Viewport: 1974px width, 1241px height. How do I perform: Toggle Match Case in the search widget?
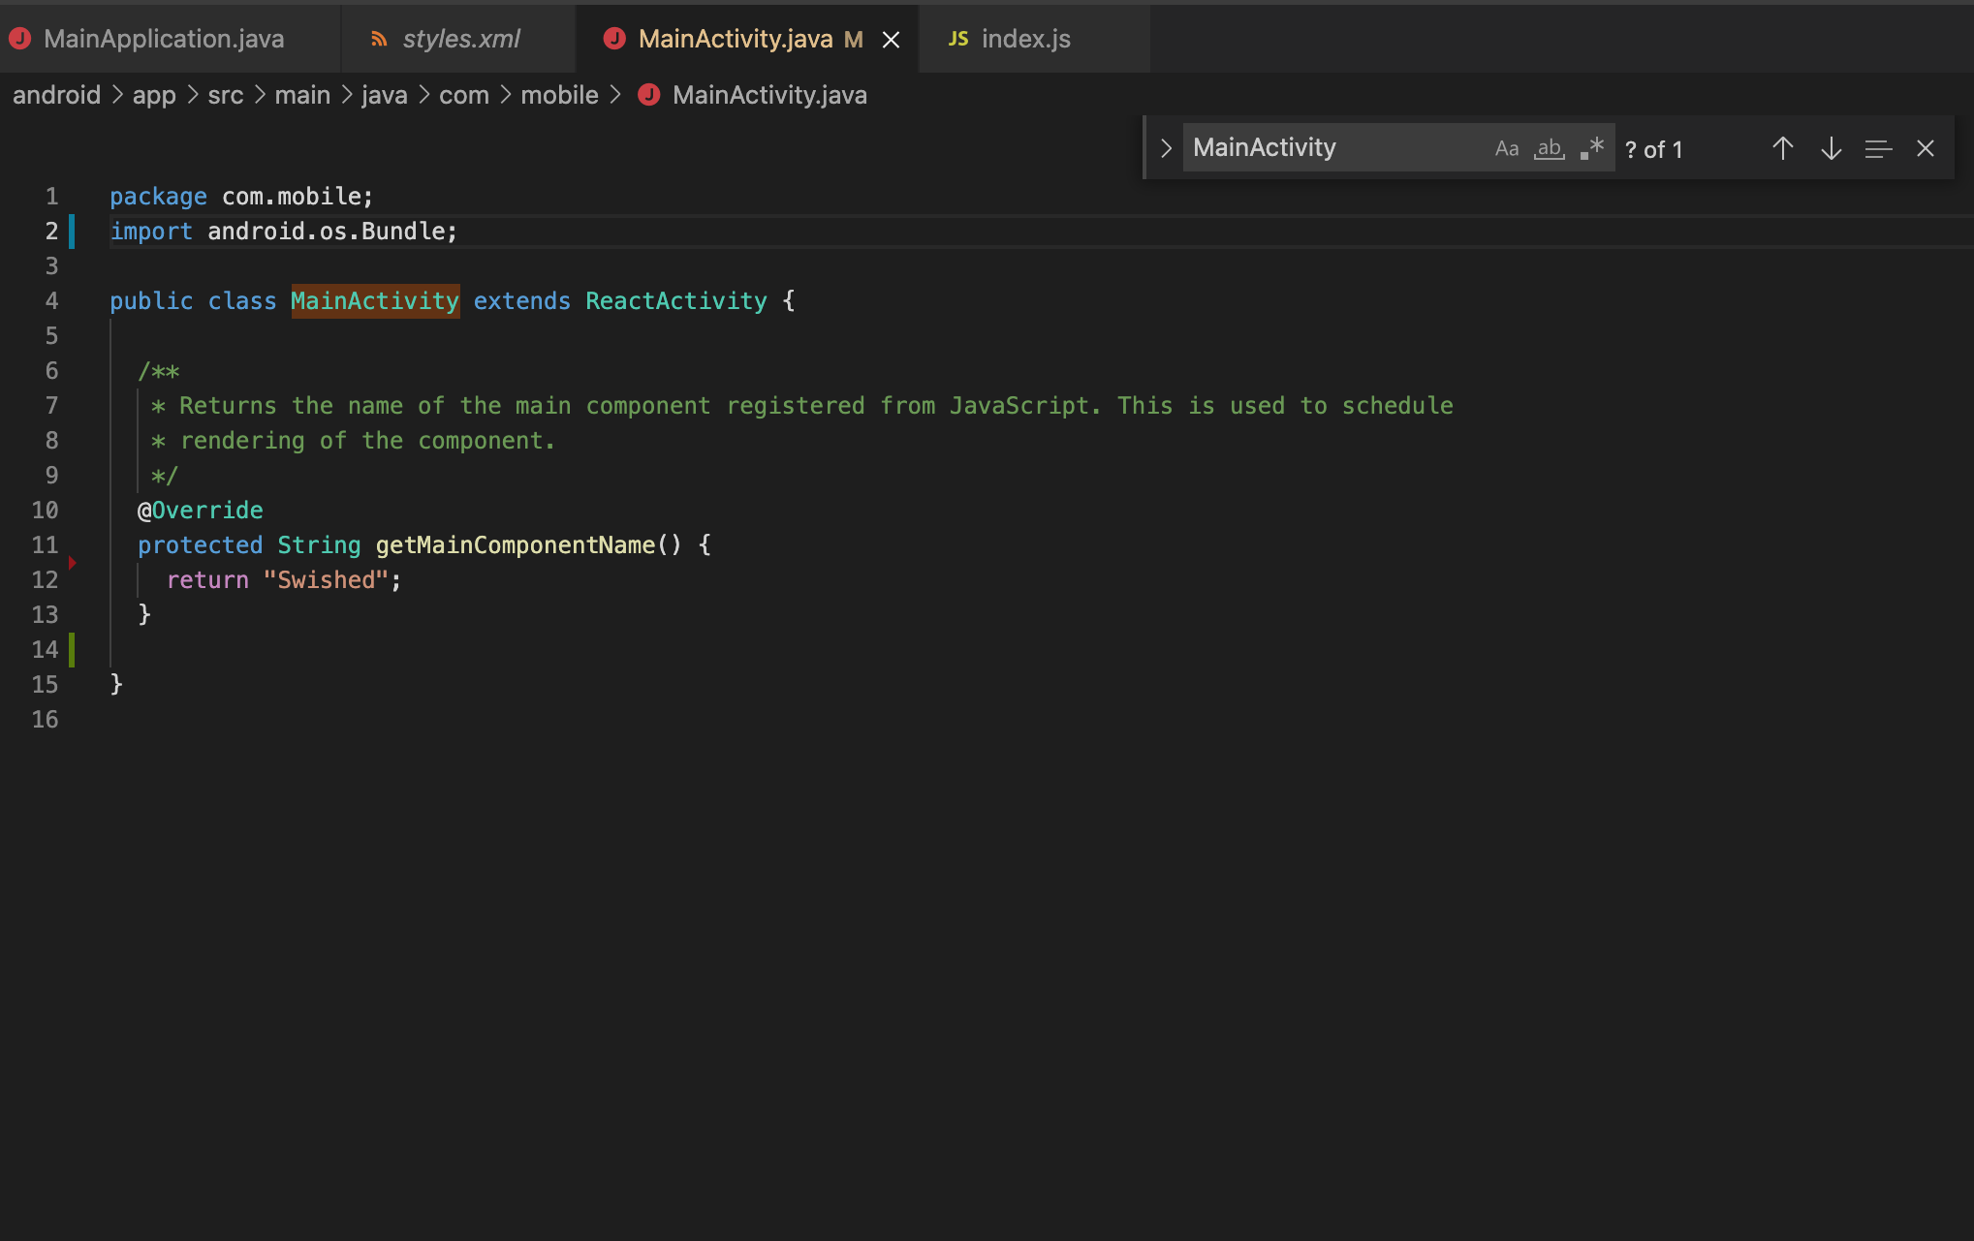click(x=1506, y=147)
